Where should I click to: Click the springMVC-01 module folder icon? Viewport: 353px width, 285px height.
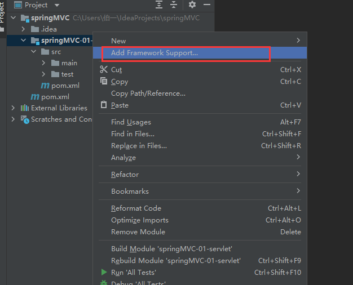tap(35, 41)
